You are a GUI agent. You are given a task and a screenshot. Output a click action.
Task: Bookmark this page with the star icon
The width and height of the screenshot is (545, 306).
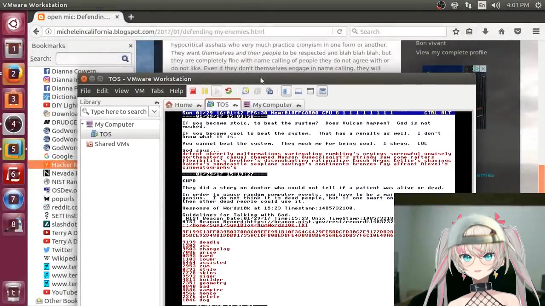(456, 31)
